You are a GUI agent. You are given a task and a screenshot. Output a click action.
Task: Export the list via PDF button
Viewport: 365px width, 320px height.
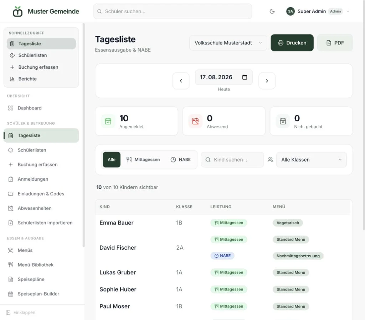click(x=335, y=43)
